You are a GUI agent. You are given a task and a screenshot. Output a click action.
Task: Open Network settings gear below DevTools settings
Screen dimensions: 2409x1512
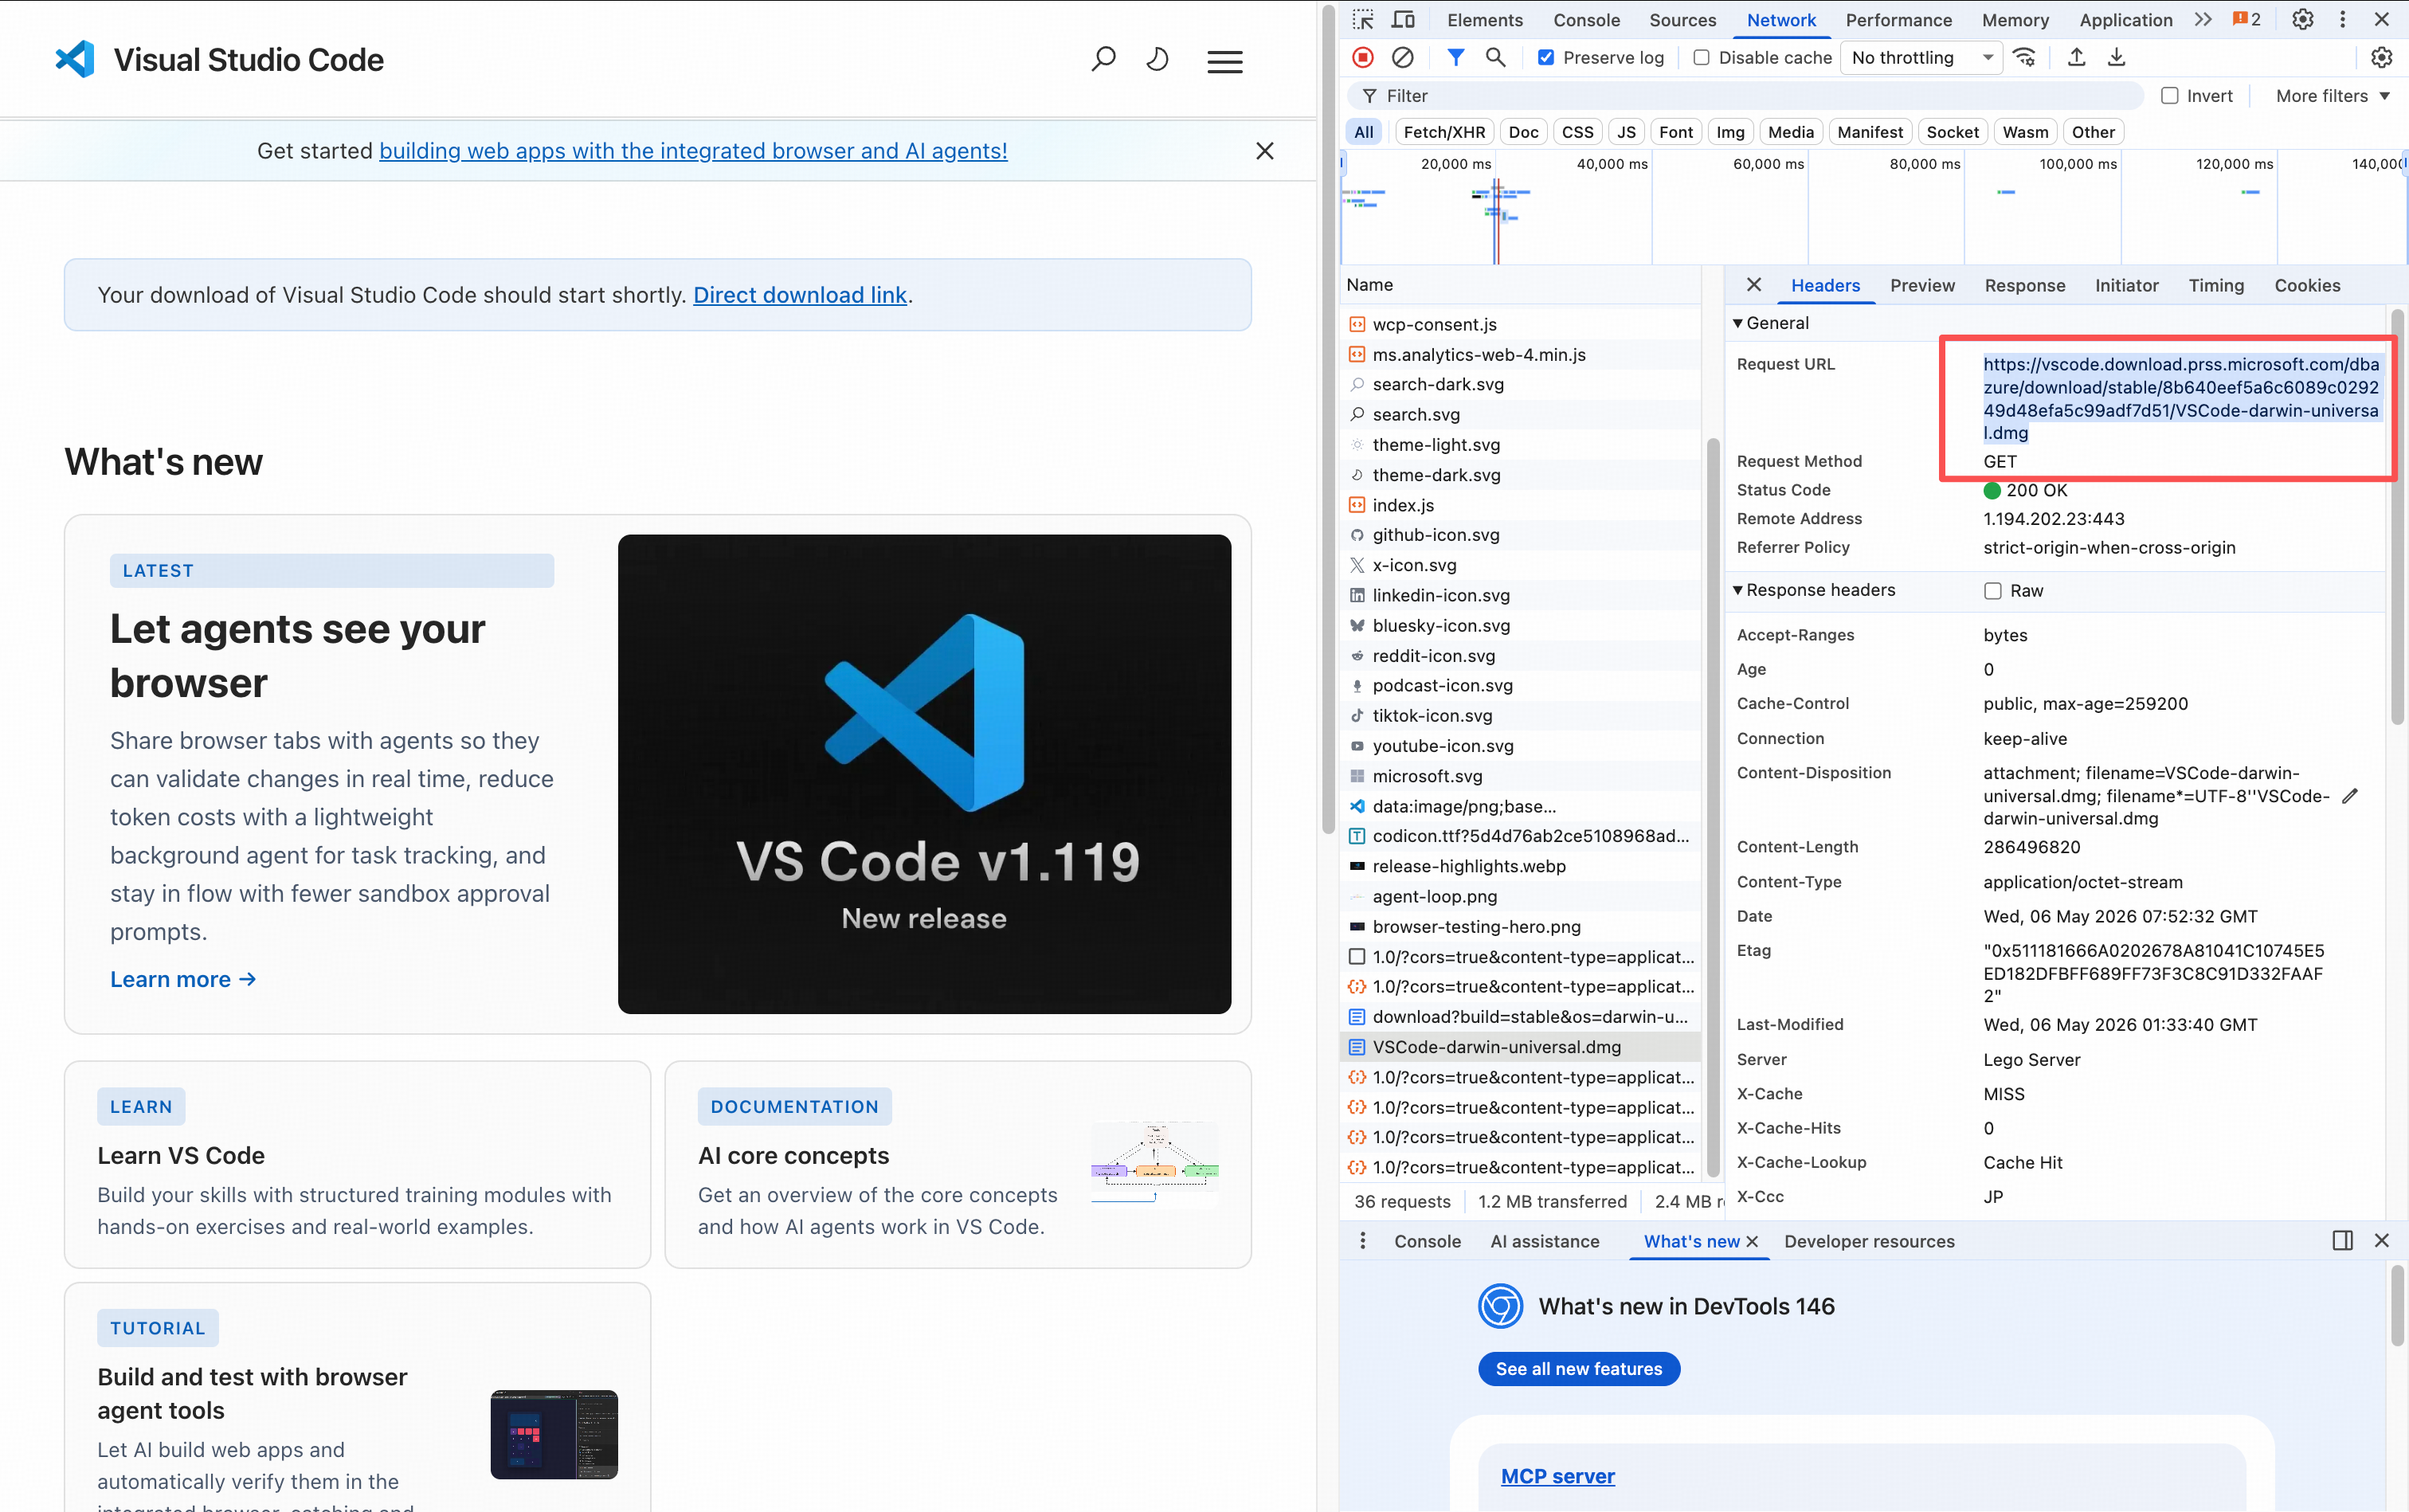[2381, 57]
